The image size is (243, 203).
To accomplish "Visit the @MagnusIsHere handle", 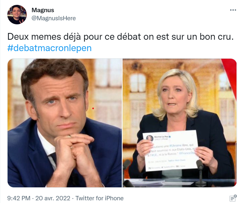I will pos(54,18).
